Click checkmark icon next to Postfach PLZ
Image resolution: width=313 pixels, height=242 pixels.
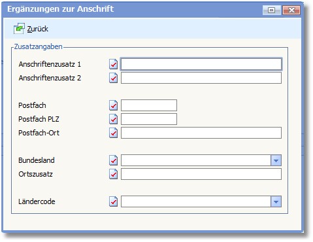tap(113, 119)
